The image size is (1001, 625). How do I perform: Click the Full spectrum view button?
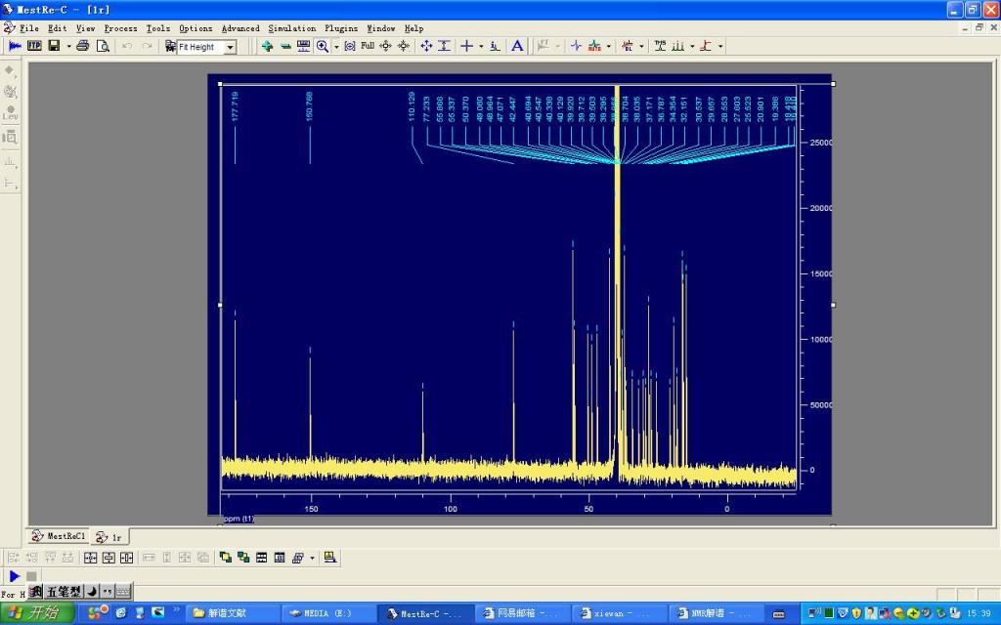click(x=368, y=46)
